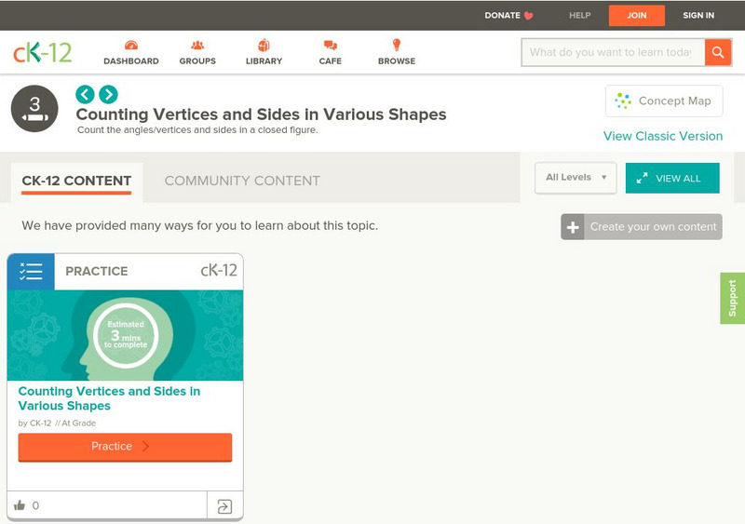Open the Browse lightbulb icon
745x524 pixels.
[397, 46]
